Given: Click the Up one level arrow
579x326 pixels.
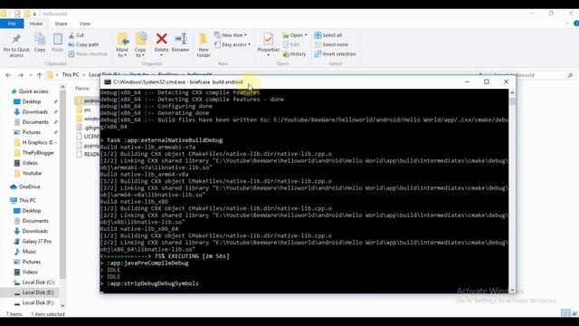Looking at the screenshot, I should pyautogui.click(x=40, y=75).
